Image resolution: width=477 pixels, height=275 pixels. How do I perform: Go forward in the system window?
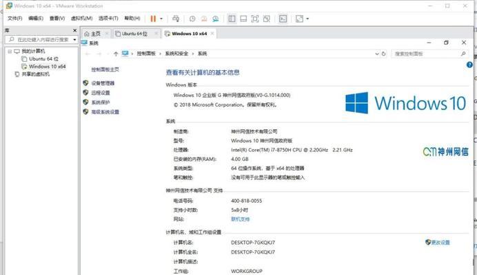point(99,54)
